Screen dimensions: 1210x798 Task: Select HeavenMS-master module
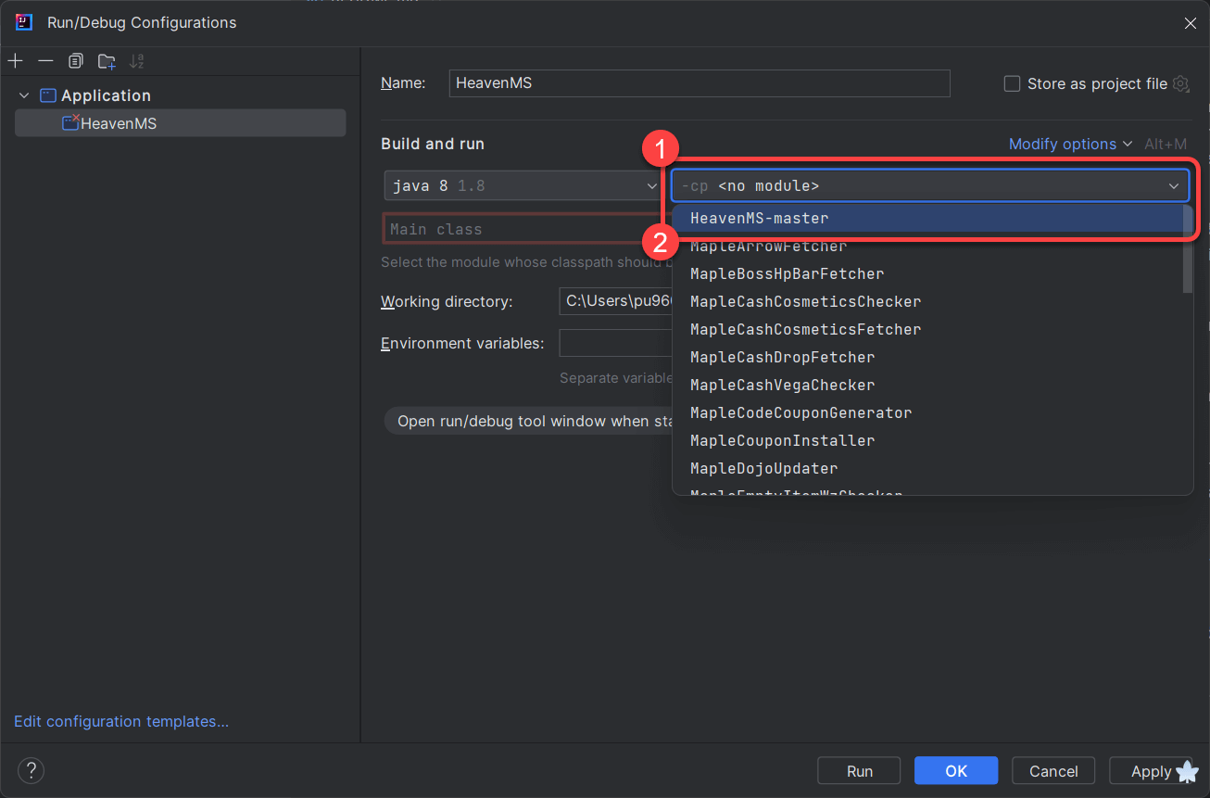tap(927, 218)
